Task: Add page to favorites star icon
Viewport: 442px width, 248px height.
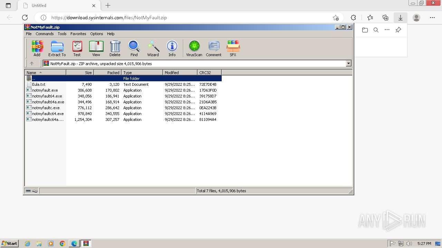Action: pos(336,18)
